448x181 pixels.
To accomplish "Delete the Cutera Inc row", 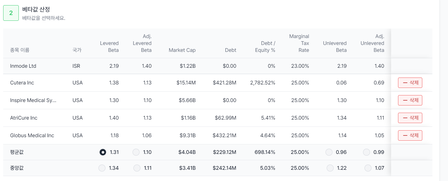I will (x=410, y=83).
